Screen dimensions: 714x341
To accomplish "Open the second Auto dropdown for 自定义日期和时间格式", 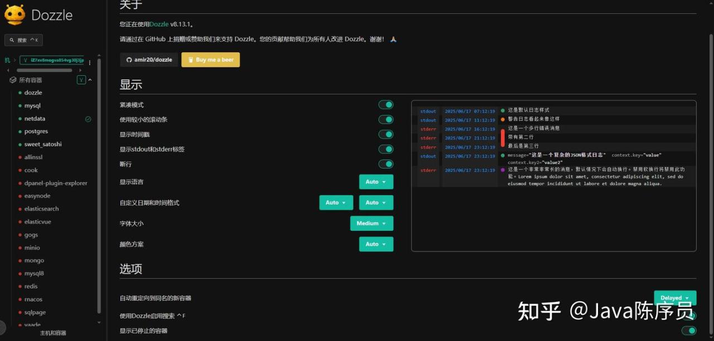I will [x=376, y=202].
